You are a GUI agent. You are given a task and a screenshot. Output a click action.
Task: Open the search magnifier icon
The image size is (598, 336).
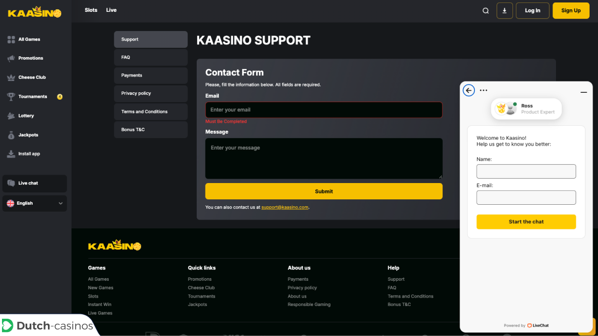point(486,11)
